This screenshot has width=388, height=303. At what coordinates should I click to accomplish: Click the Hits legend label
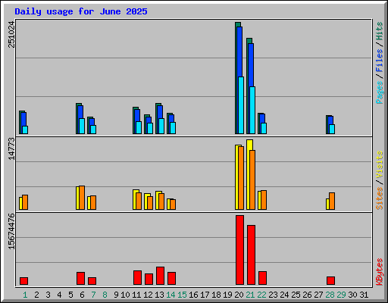tap(379, 31)
